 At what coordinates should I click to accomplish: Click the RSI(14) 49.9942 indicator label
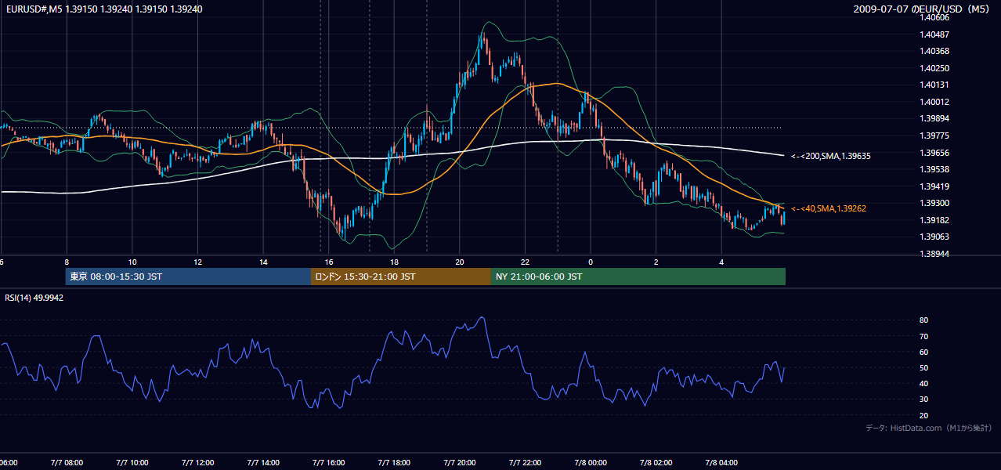pos(34,298)
